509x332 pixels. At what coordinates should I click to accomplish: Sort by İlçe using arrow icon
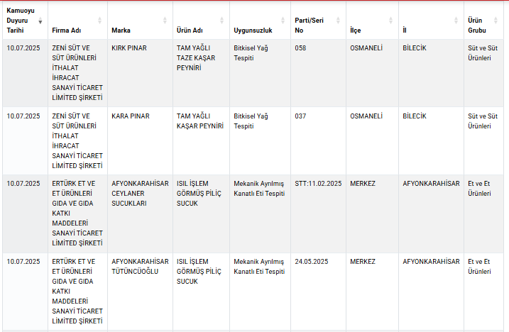pos(391,21)
